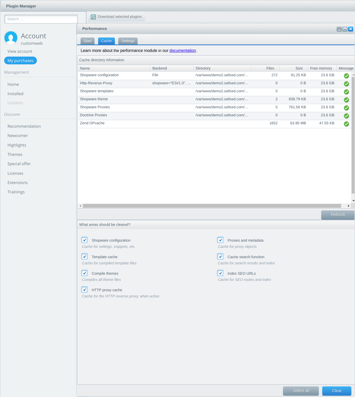Switch to the Settings tab
355x397 pixels.
pyautogui.click(x=128, y=41)
